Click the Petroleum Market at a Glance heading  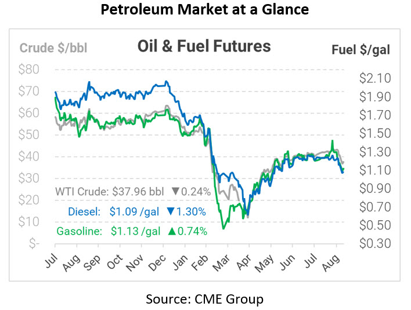205,11
